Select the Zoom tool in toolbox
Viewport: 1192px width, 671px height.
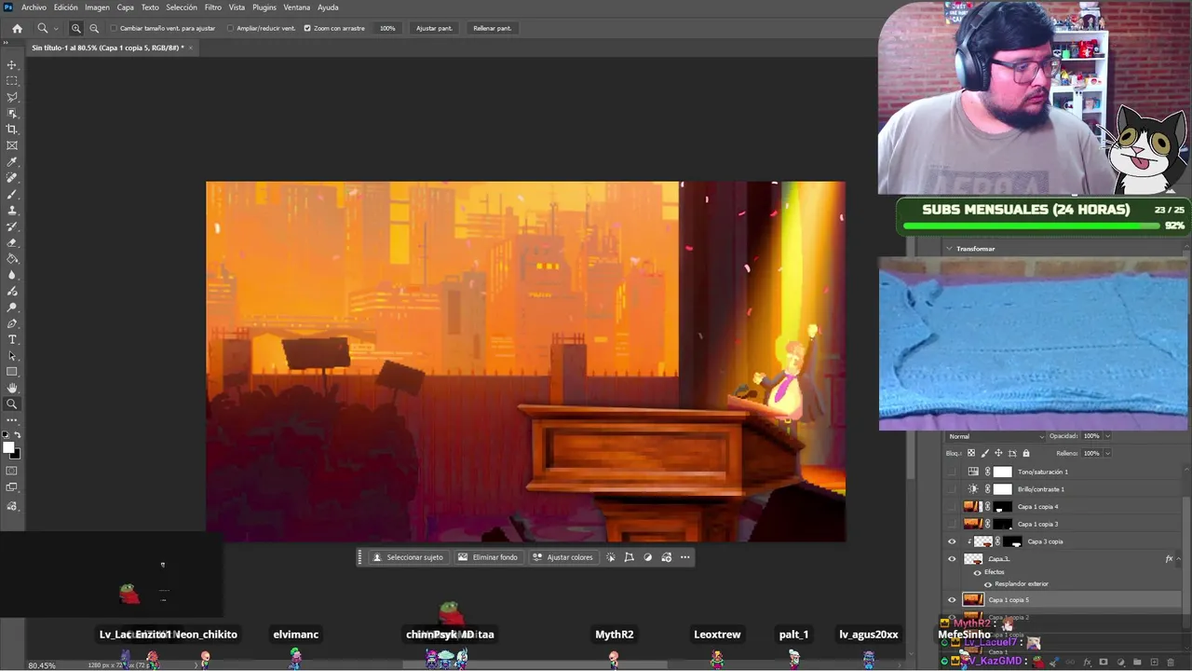(x=12, y=404)
